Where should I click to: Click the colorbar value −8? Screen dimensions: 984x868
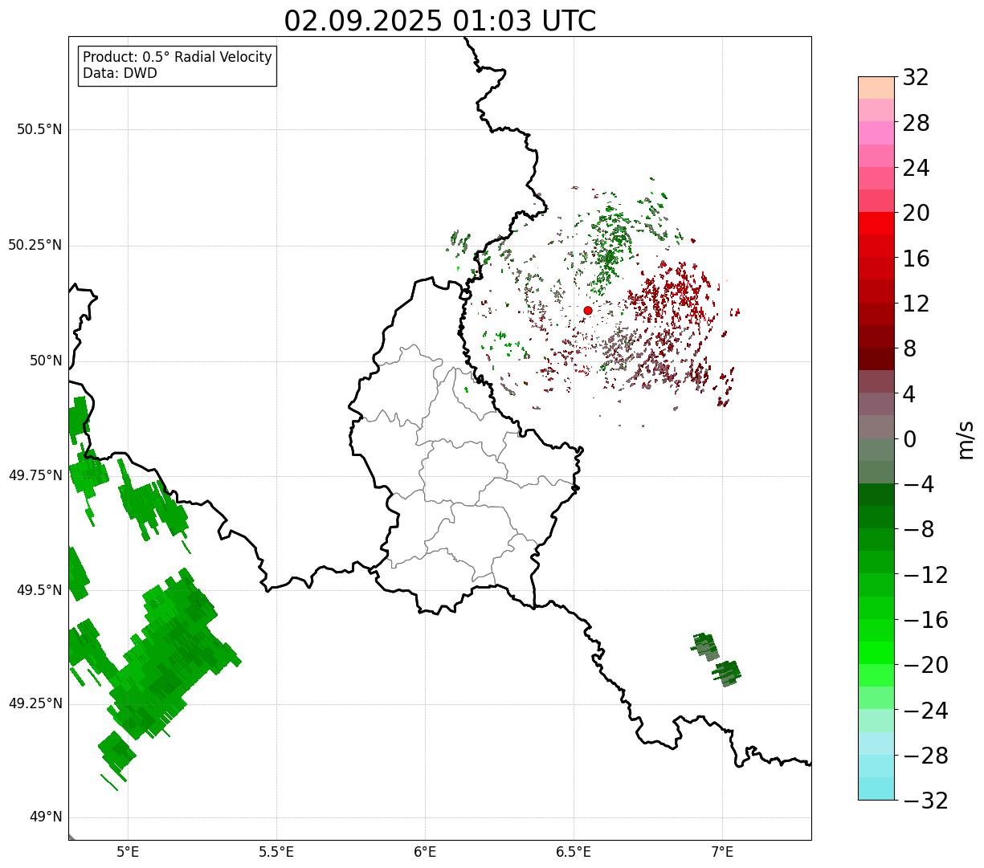918,530
